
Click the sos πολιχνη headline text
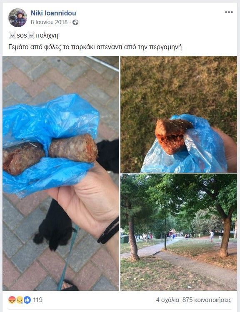click(x=33, y=35)
